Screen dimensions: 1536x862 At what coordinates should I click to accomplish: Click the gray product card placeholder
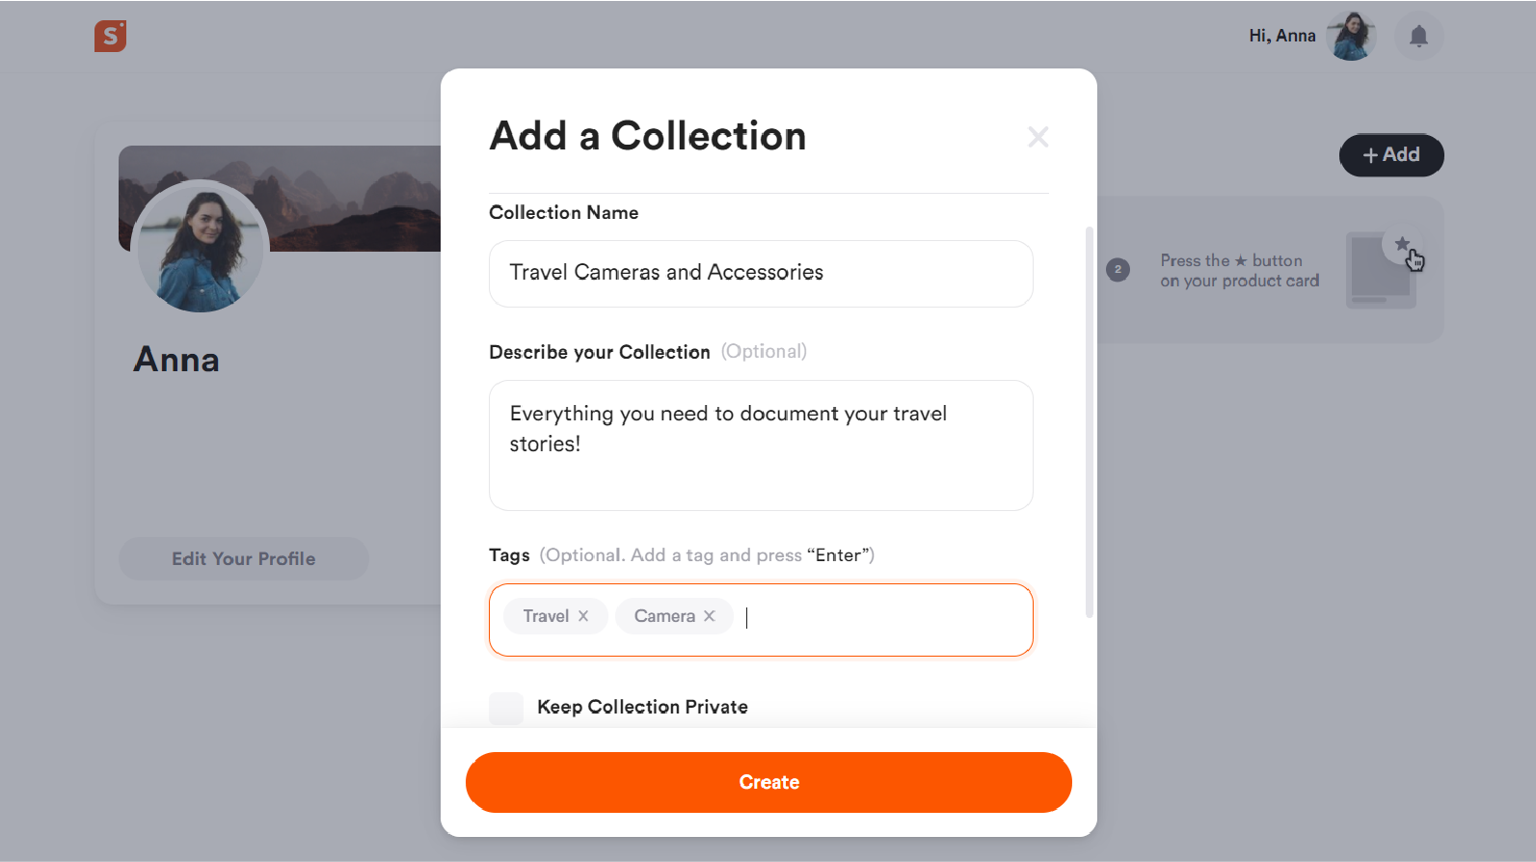pyautogui.click(x=1380, y=271)
